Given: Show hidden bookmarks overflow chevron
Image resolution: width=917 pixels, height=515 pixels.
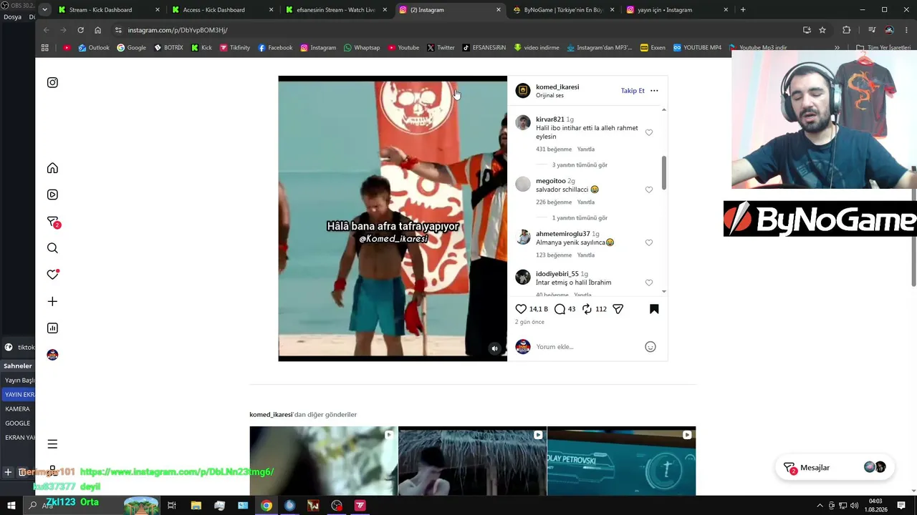Looking at the screenshot, I should [837, 48].
